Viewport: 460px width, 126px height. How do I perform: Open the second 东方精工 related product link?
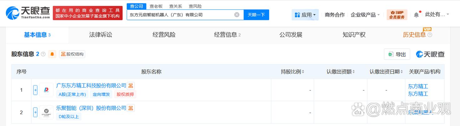click(x=418, y=94)
